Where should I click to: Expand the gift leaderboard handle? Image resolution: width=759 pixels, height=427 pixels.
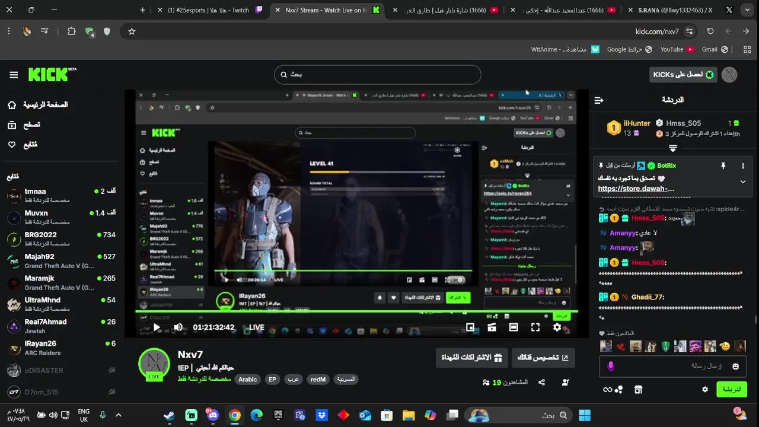click(672, 148)
